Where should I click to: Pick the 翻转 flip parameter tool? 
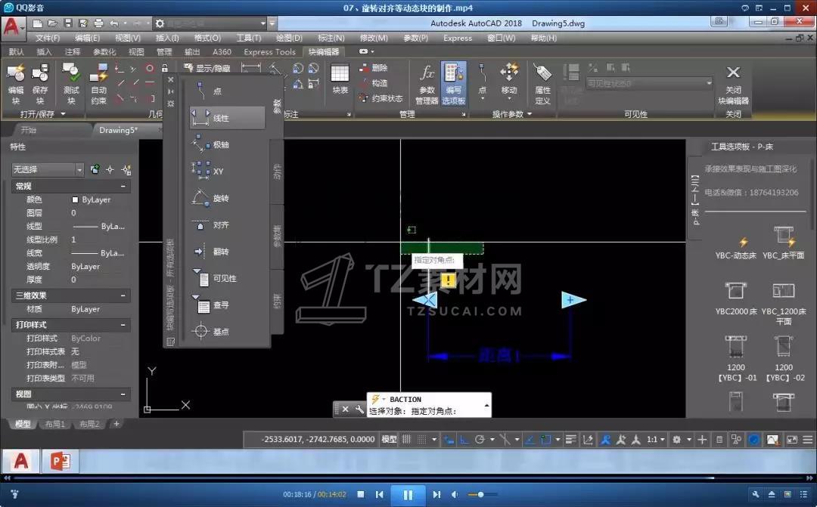(x=219, y=252)
